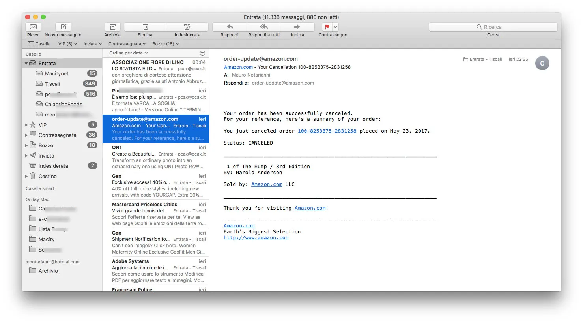Select the Bozze menu in the favorites bar

pyautogui.click(x=165, y=44)
